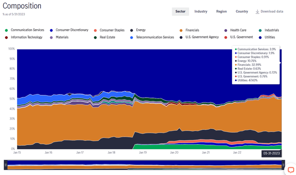Click the Consumer Discretionary legend label
This screenshot has width=296, height=175.
[x=72, y=30]
